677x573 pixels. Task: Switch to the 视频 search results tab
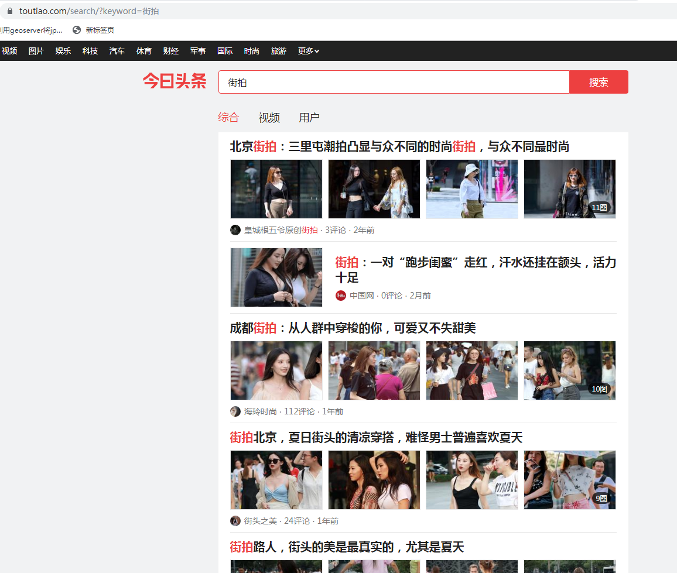coord(269,118)
